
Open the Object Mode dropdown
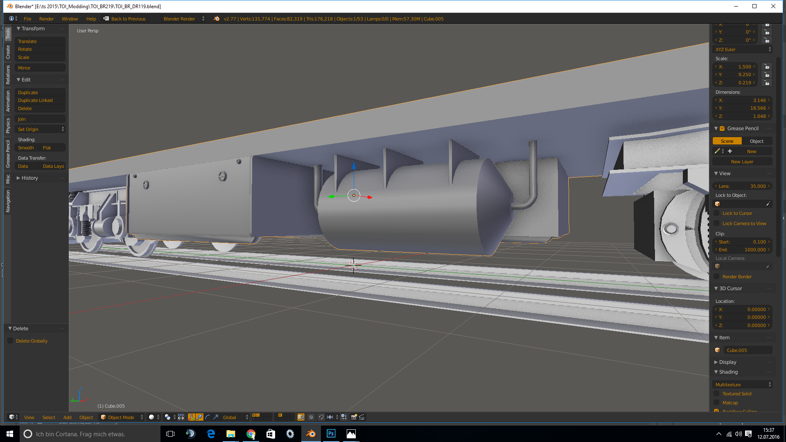pos(122,417)
